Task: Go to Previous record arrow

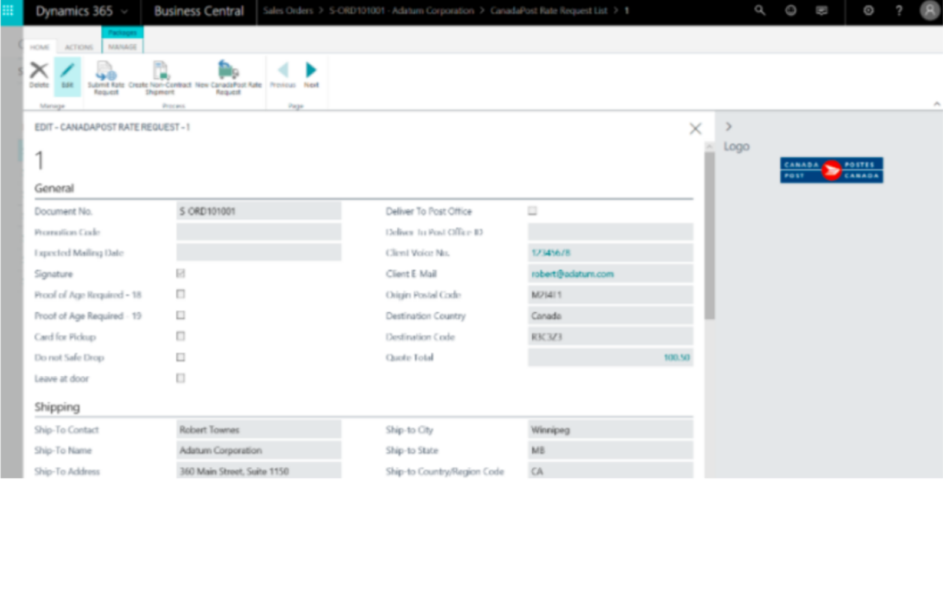Action: click(283, 70)
